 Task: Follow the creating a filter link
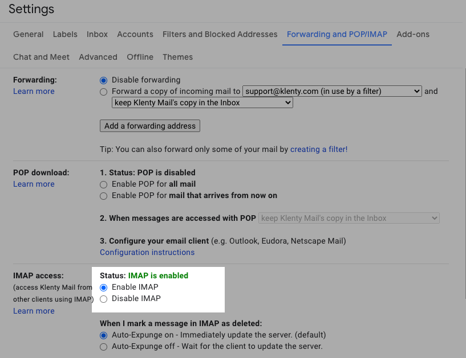(318, 149)
